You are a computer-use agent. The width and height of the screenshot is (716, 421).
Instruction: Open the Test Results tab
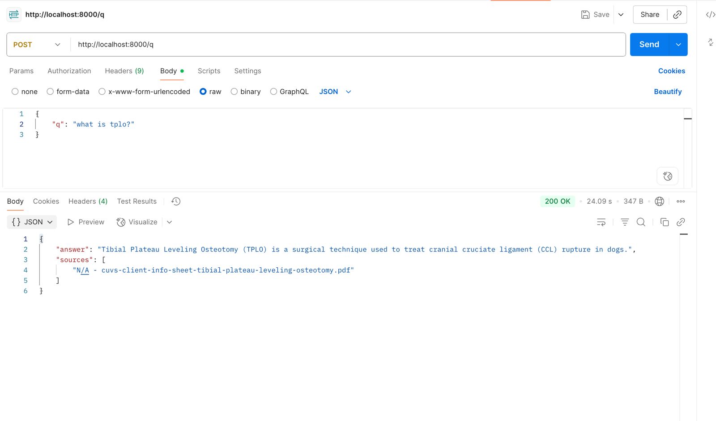pos(137,202)
